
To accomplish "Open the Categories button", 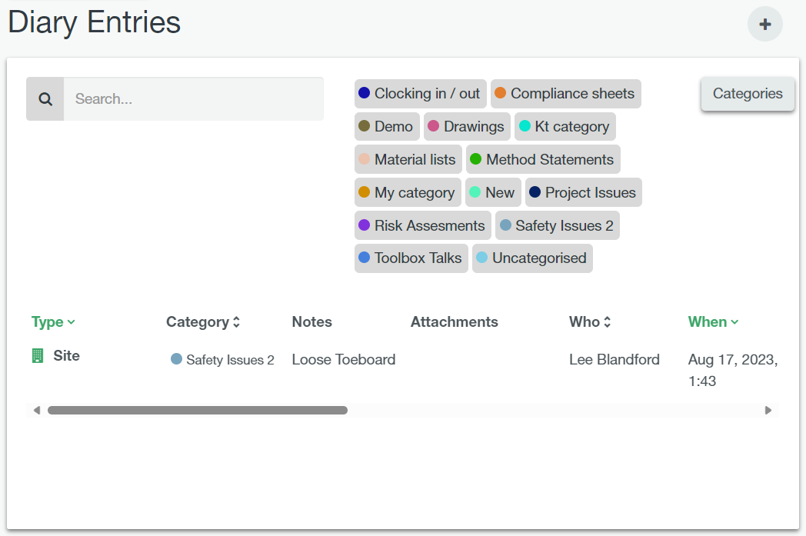I will click(748, 94).
